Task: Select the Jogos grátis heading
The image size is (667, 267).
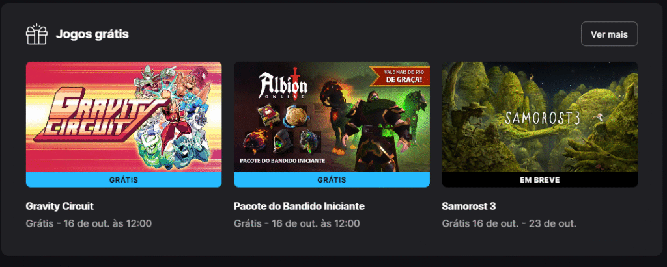Action: click(92, 34)
